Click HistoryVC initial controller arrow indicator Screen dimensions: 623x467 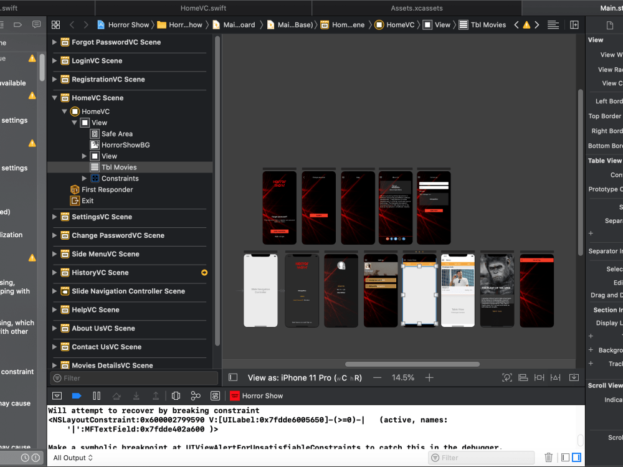pos(204,273)
